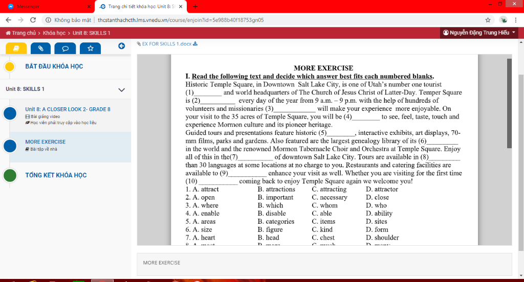Click browser forward arrow
Screen dimensions: 524x282
(x=20, y=20)
